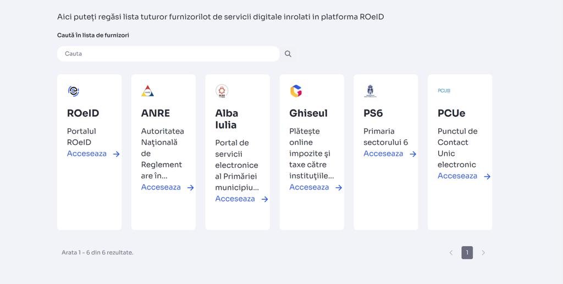563x284 pixels.
Task: Click the arrow next to ANRE Acceseaza
Action: [191, 188]
